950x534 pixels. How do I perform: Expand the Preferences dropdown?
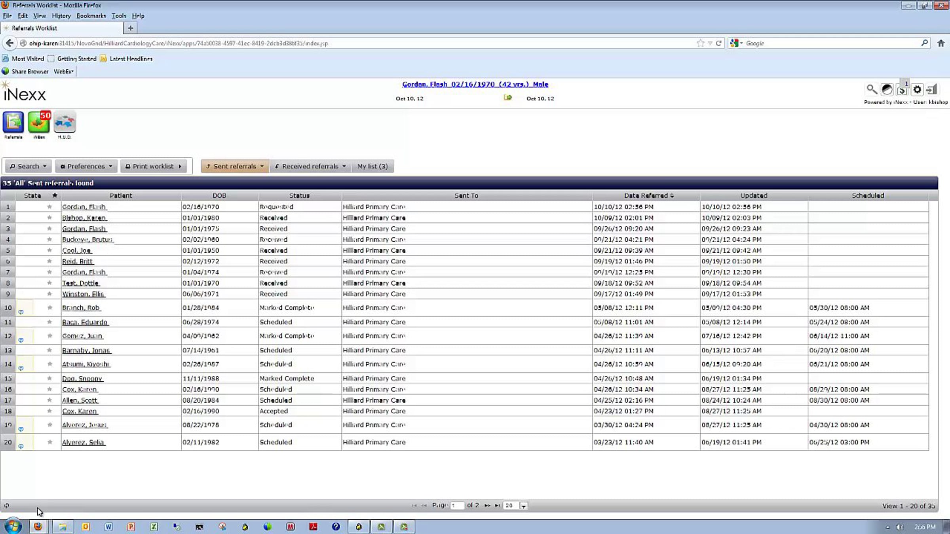tap(86, 166)
